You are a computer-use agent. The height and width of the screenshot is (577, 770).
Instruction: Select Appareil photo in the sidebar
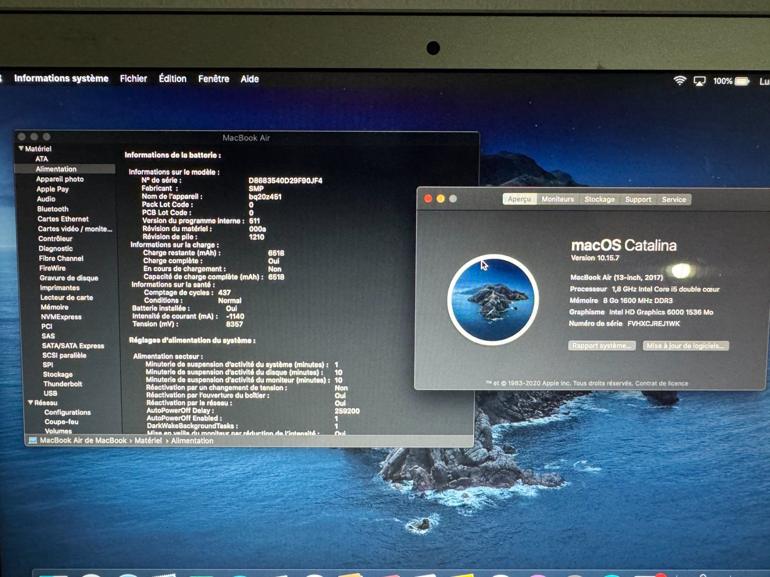pyautogui.click(x=60, y=179)
